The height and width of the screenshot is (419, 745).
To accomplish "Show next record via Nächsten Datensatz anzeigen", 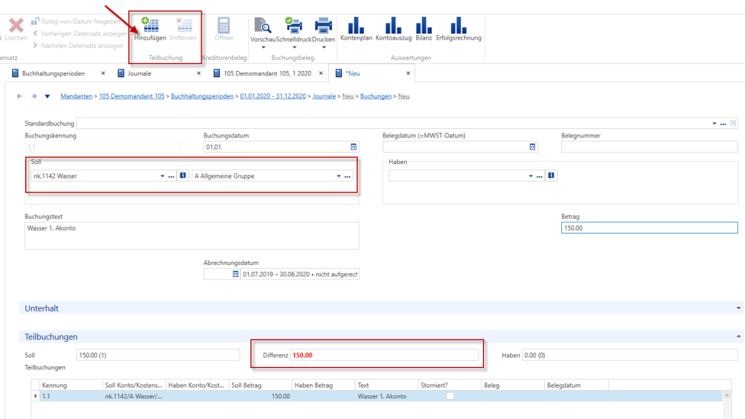I will [78, 46].
